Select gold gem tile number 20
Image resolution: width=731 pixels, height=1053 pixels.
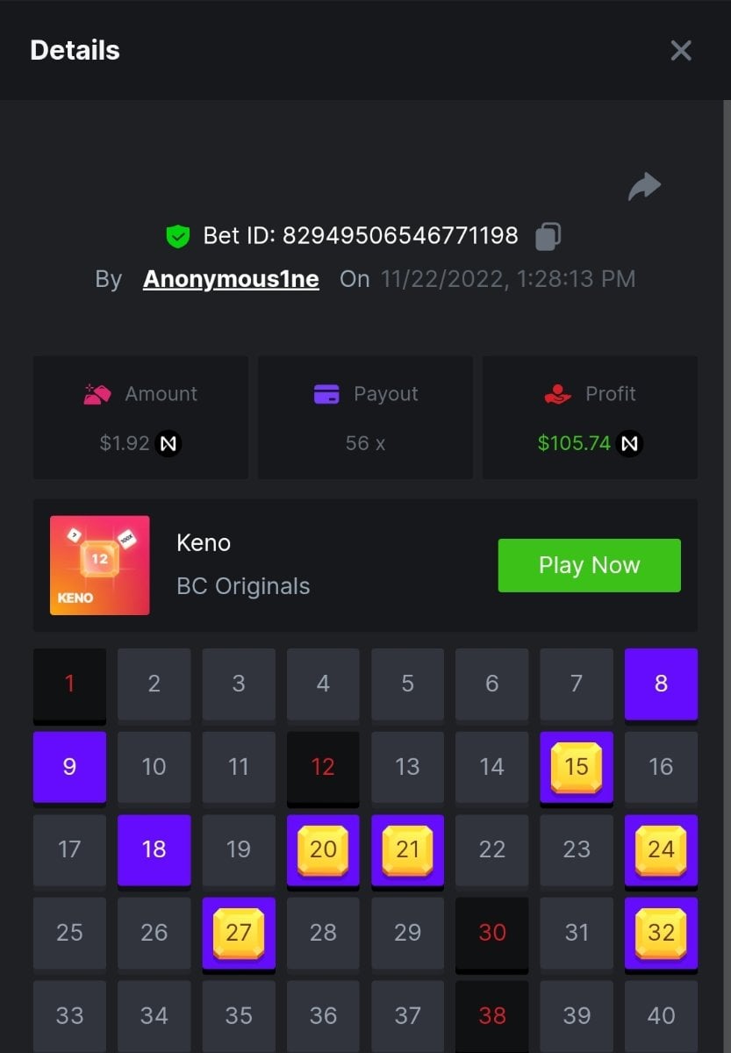(323, 849)
